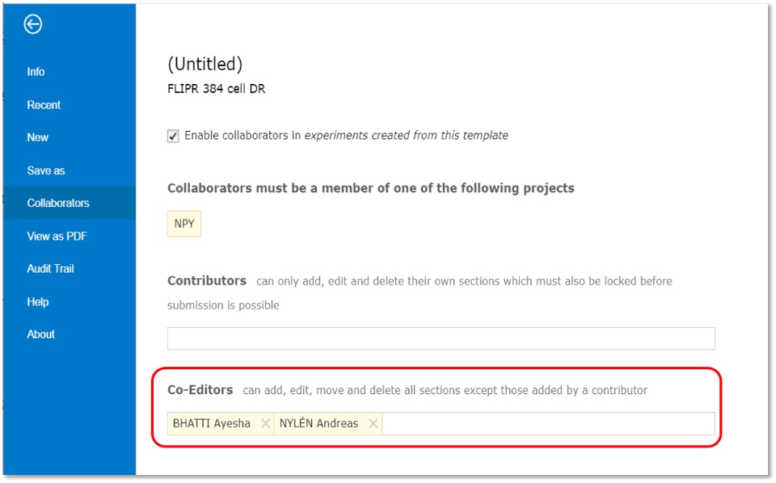The height and width of the screenshot is (483, 776).
Task: Click the back arrow icon
Action: tap(32, 23)
